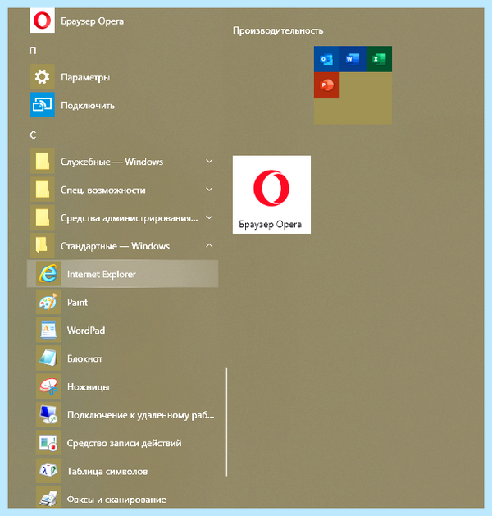Click "Служебные — Windows" folder label

pos(112,162)
